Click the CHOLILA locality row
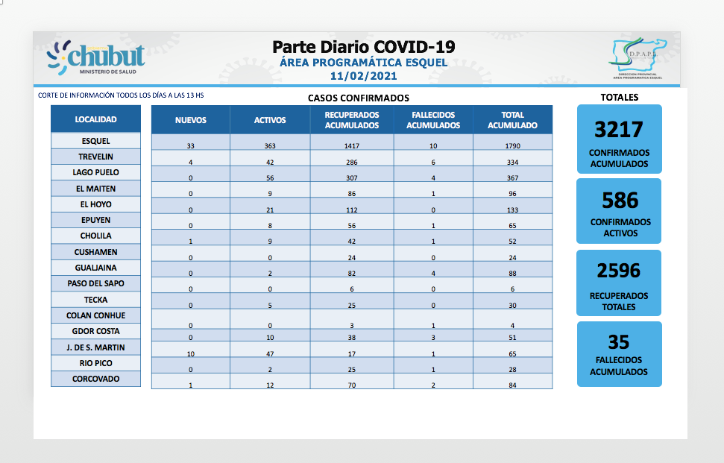The width and height of the screenshot is (724, 463). (95, 236)
